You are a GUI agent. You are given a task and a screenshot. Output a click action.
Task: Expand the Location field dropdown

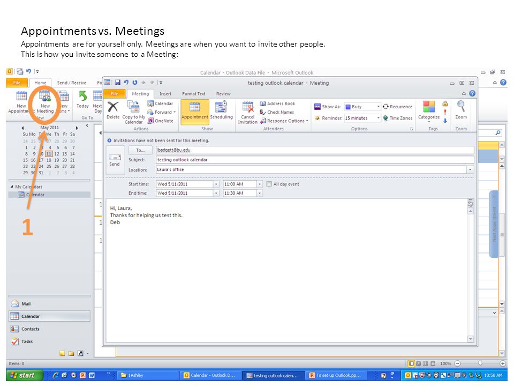point(471,170)
